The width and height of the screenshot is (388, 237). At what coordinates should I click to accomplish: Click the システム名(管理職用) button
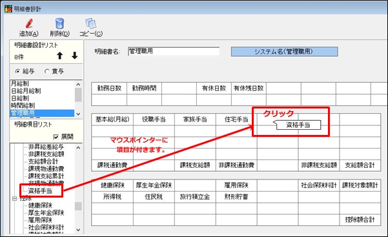[x=284, y=52]
